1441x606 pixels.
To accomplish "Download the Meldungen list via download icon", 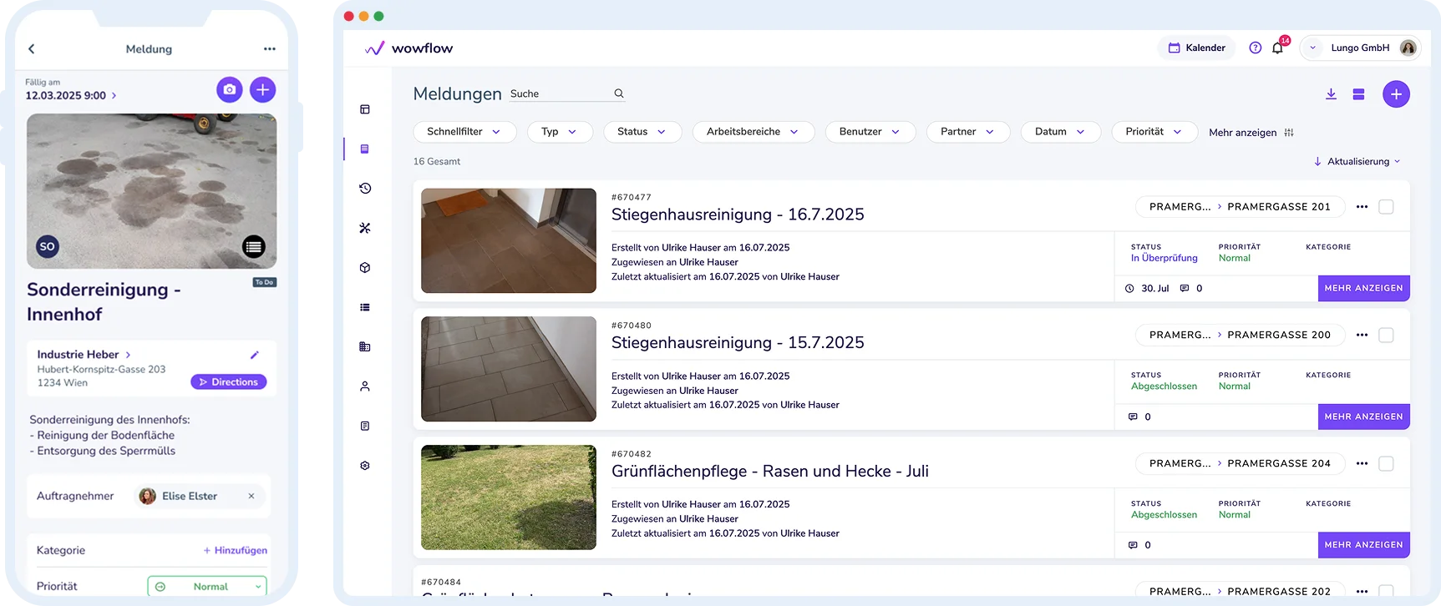I will [1331, 94].
